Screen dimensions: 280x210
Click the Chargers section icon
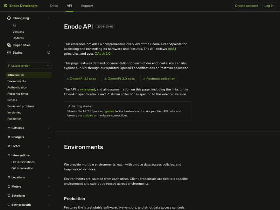[9, 137]
